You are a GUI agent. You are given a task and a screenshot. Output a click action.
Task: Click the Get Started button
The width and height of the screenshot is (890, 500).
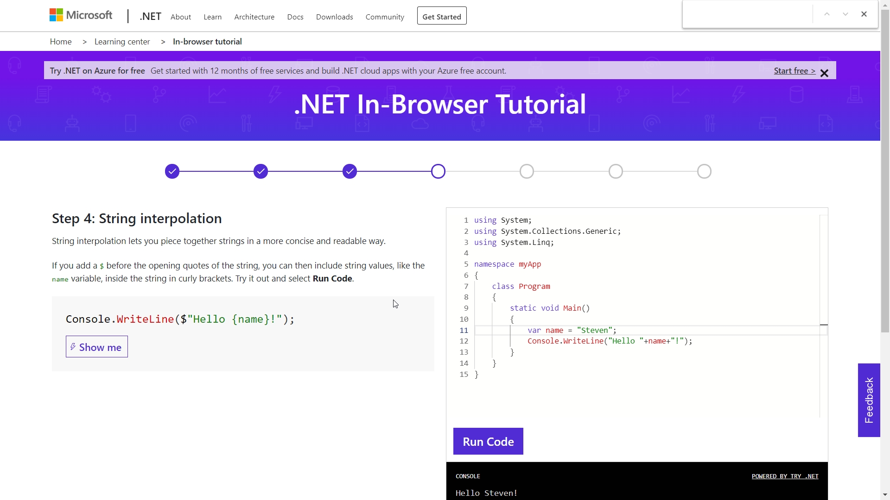442,16
